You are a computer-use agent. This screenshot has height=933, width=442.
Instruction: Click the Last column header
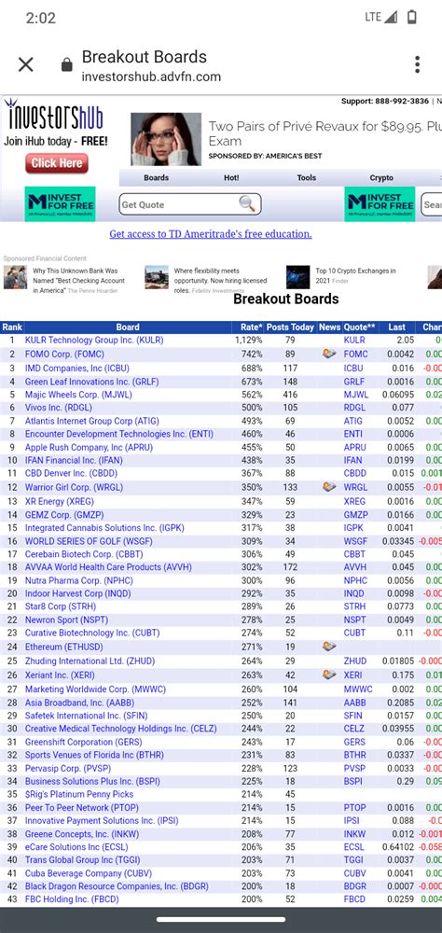coord(397,327)
